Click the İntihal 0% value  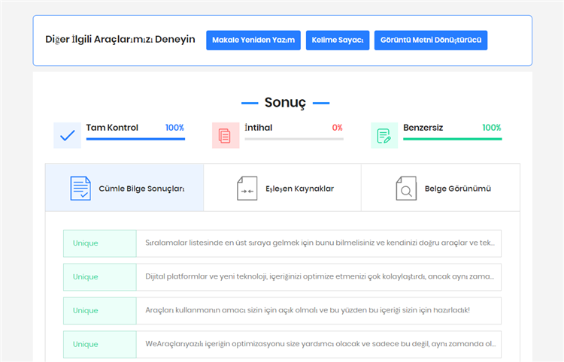coord(338,128)
